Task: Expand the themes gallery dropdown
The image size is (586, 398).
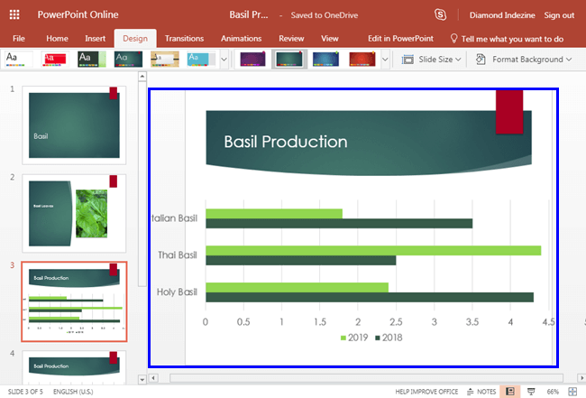Action: point(224,60)
